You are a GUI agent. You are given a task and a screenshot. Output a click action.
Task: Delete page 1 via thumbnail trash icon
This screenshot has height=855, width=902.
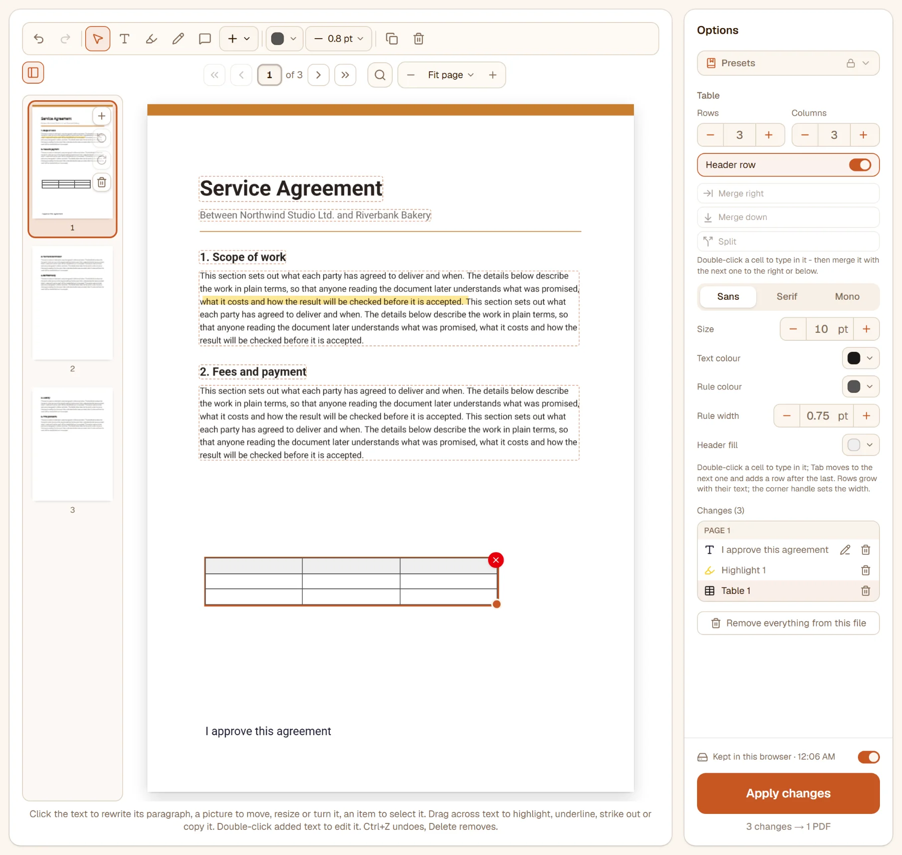[102, 182]
